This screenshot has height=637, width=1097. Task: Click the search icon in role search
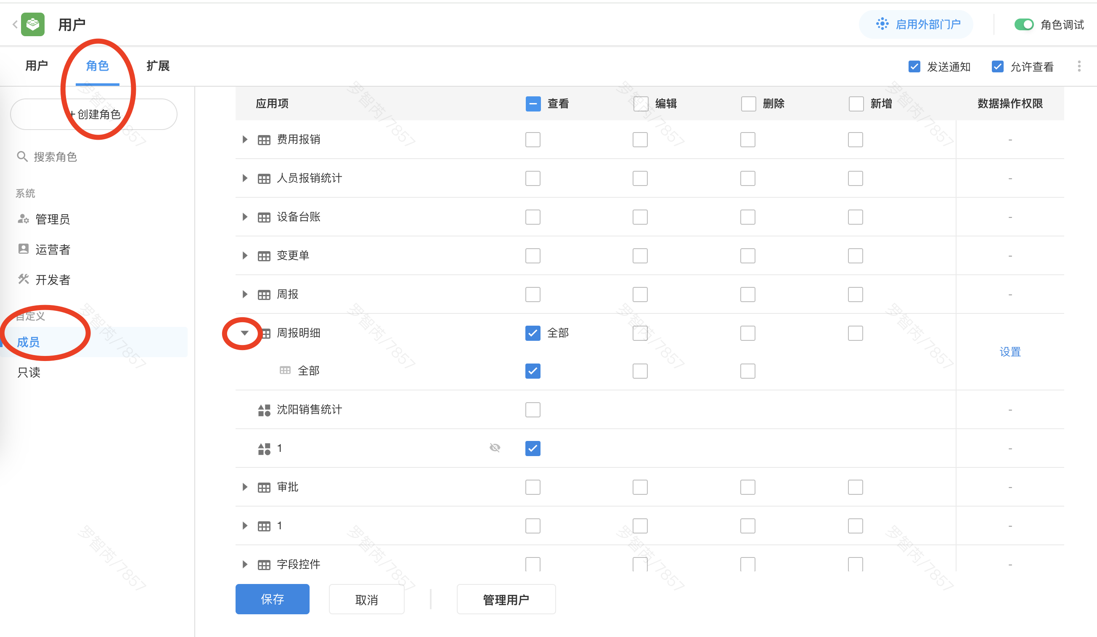[x=22, y=157]
